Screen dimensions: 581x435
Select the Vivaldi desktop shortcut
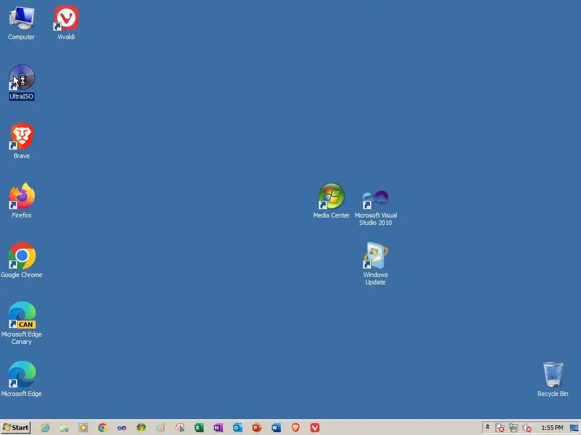point(66,23)
